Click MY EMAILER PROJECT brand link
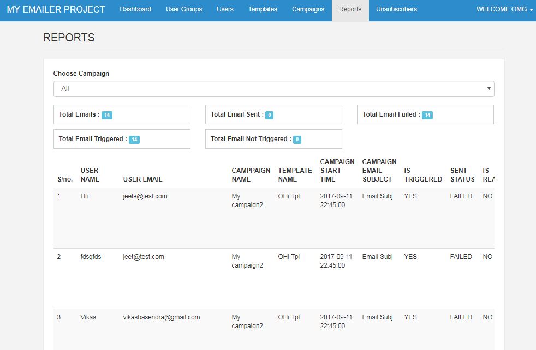 tap(56, 9)
